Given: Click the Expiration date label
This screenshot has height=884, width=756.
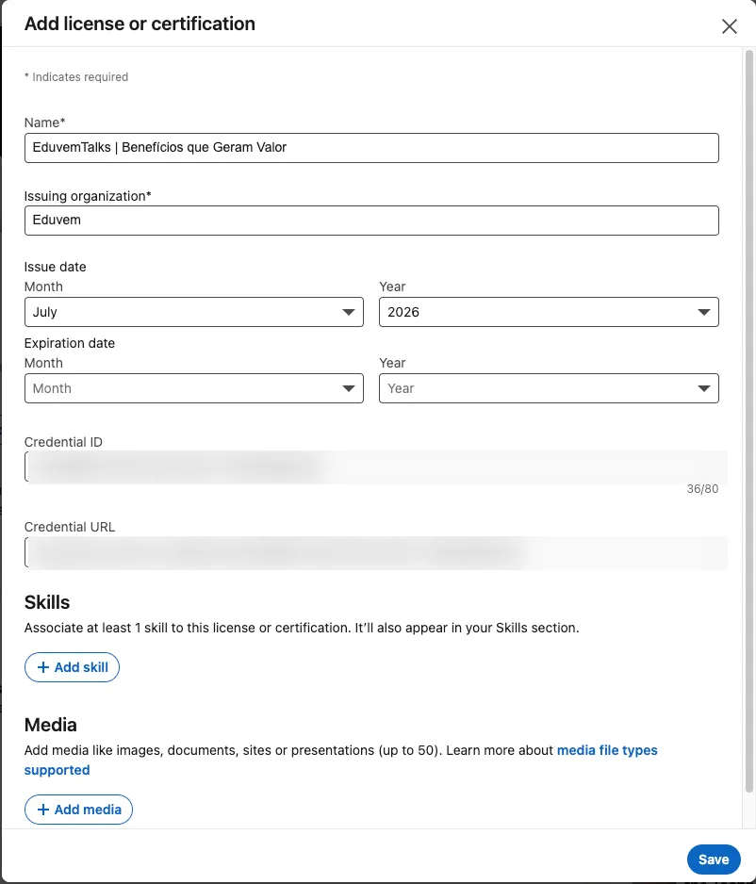Looking at the screenshot, I should coord(70,343).
